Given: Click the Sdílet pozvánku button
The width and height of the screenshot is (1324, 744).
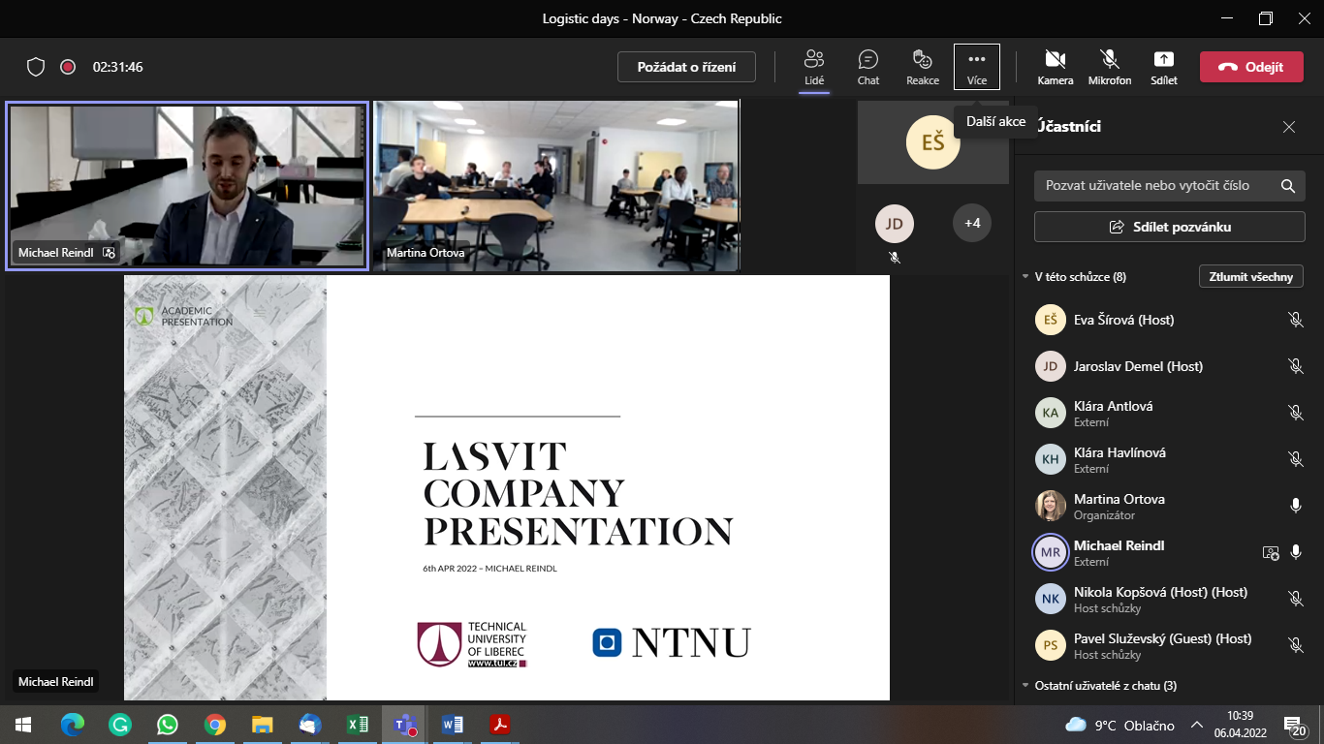Looking at the screenshot, I should point(1170,227).
